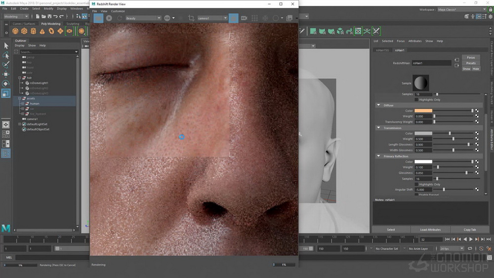494x278 pixels.
Task: Enable render region crop tool
Action: (191, 18)
